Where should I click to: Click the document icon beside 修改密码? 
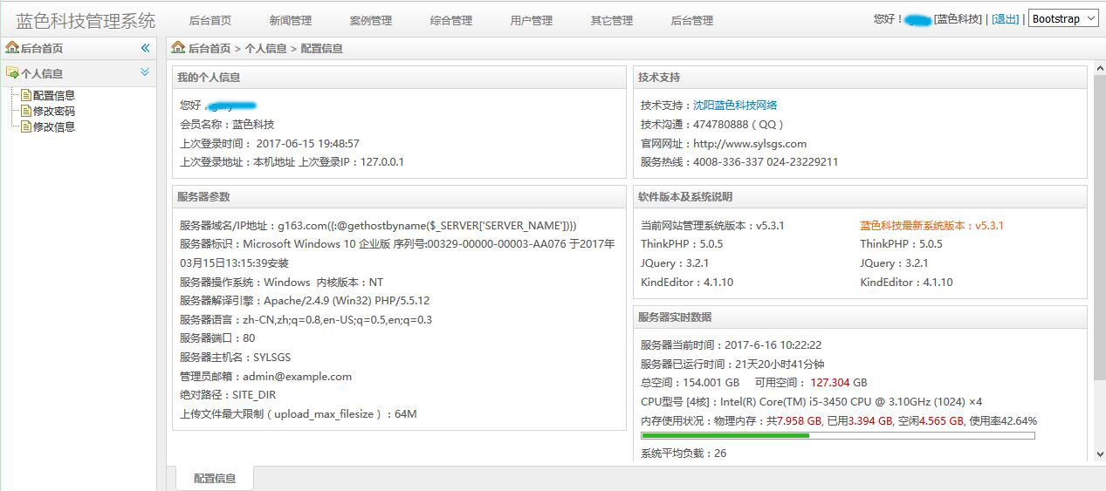26,111
